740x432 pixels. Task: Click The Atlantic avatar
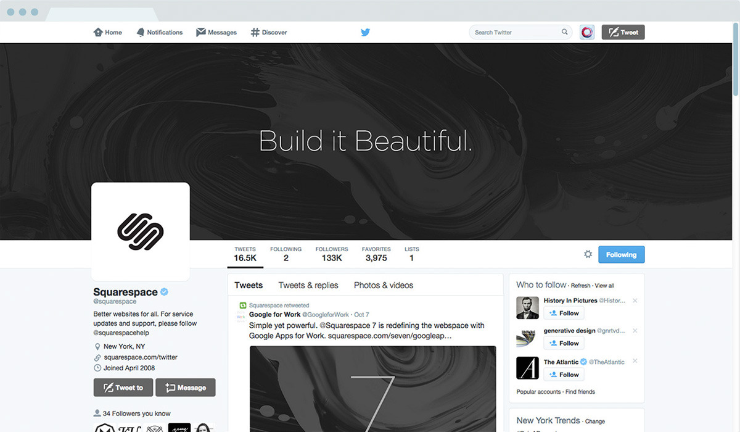(527, 368)
